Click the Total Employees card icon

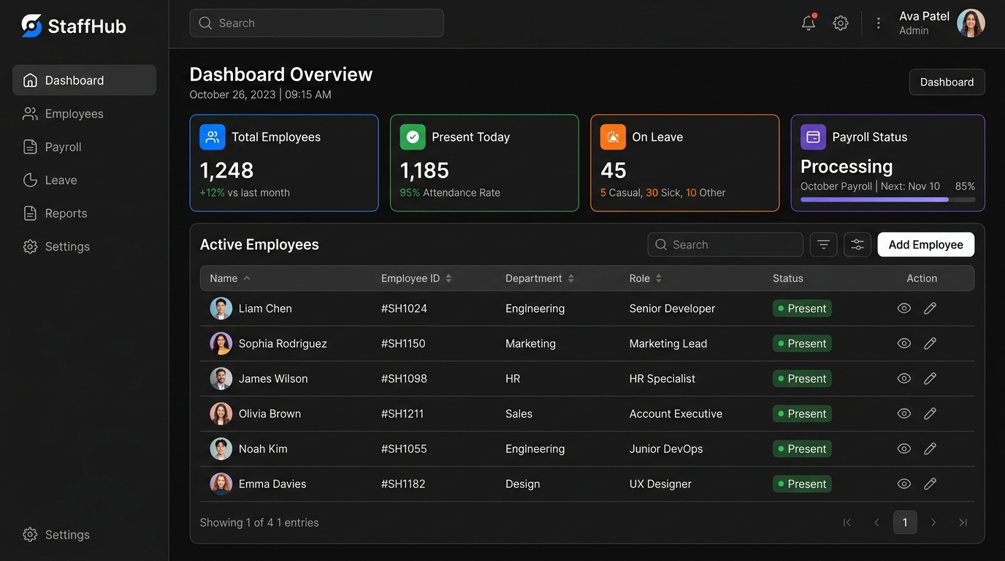(213, 137)
